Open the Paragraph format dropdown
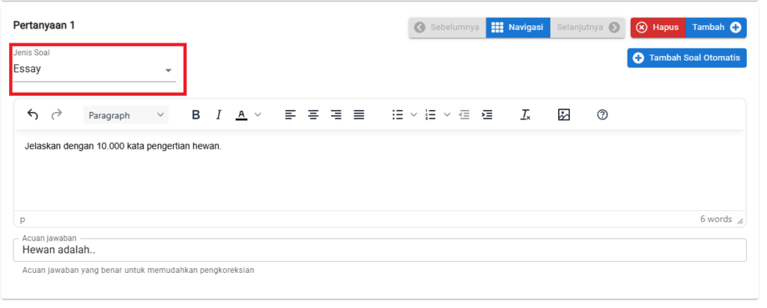Viewport: 767px width, 308px height. (126, 114)
